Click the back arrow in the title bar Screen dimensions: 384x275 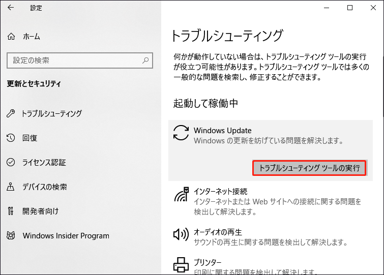click(x=11, y=8)
